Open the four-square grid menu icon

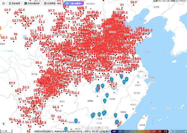[x=3, y=4]
